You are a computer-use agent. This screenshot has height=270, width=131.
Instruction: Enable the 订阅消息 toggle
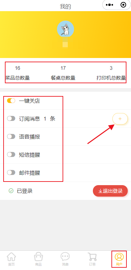pyautogui.click(x=11, y=119)
